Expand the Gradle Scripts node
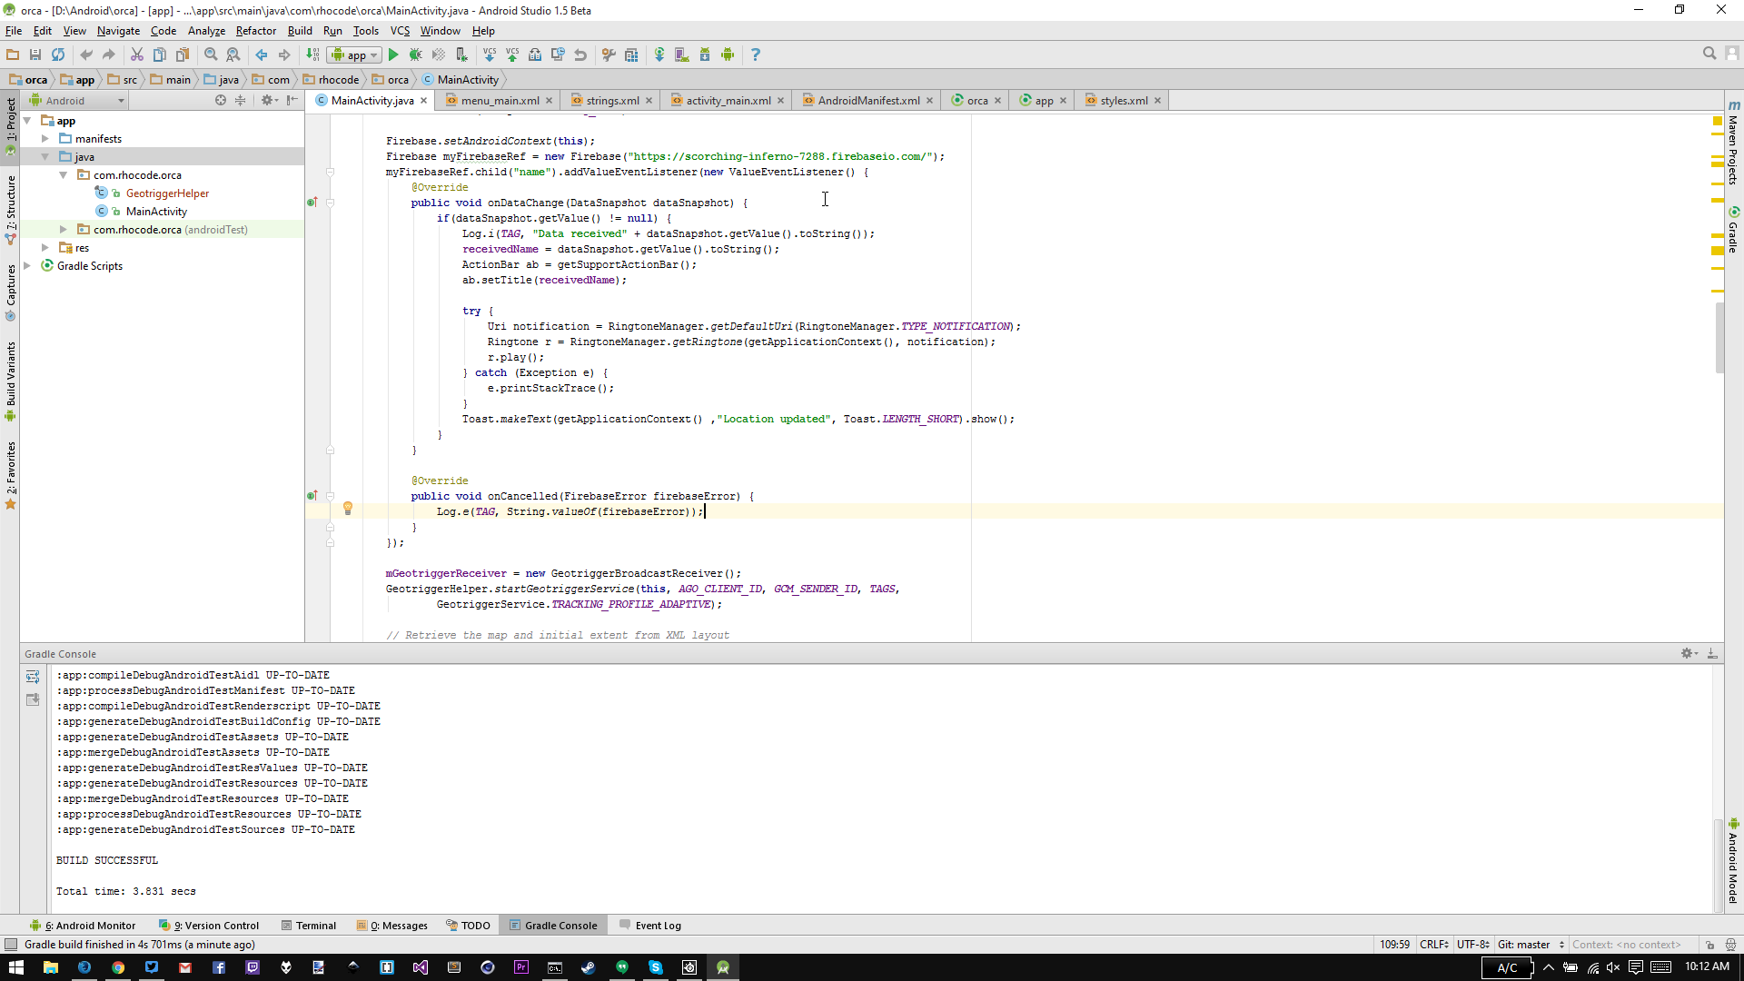 (27, 266)
